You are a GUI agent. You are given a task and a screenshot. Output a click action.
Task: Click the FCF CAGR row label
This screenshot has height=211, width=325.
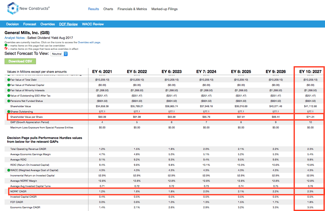click(16, 202)
